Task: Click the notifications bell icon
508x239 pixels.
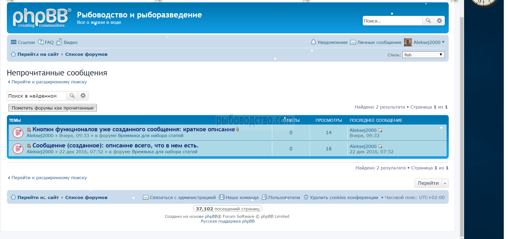Action: [x=313, y=42]
